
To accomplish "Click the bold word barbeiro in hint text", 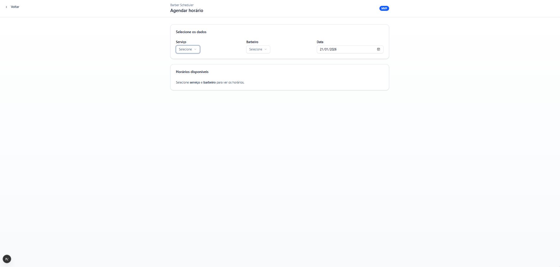I will tap(209, 83).
